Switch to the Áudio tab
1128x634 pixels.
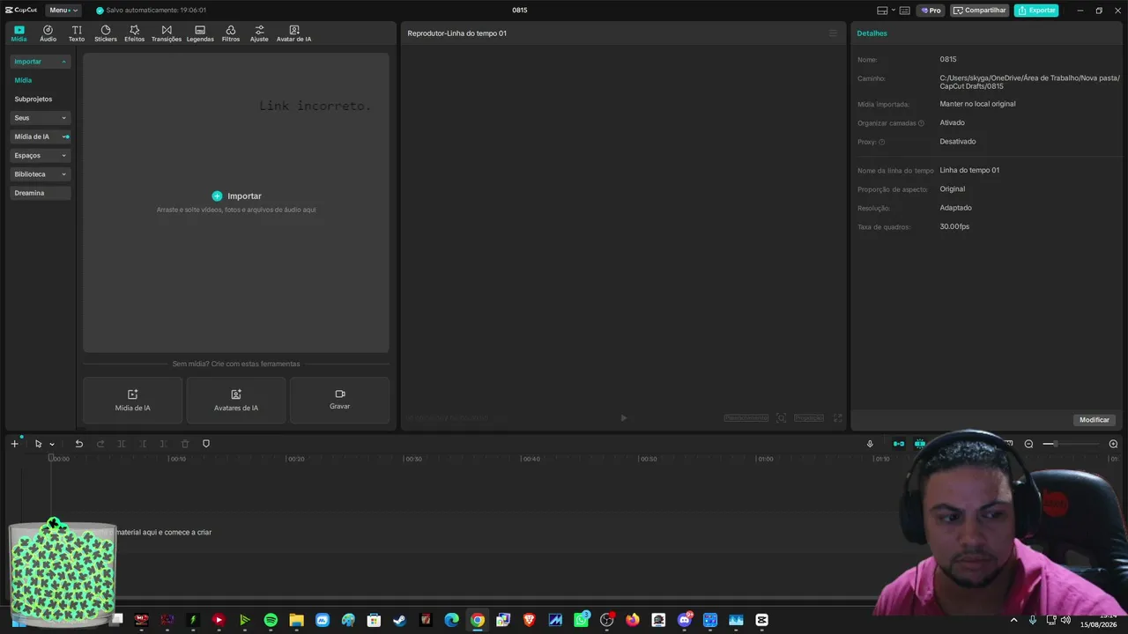[48, 33]
